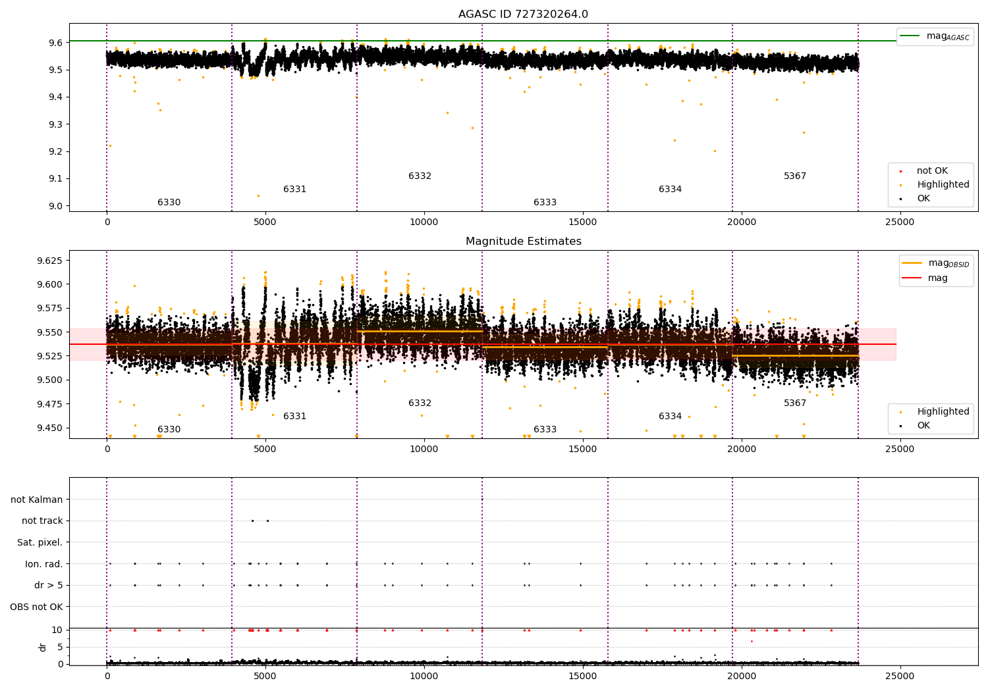The width and height of the screenshot is (988, 691).
Task: Click the top plot's orange Highlighted legend marker
Action: [x=900, y=185]
